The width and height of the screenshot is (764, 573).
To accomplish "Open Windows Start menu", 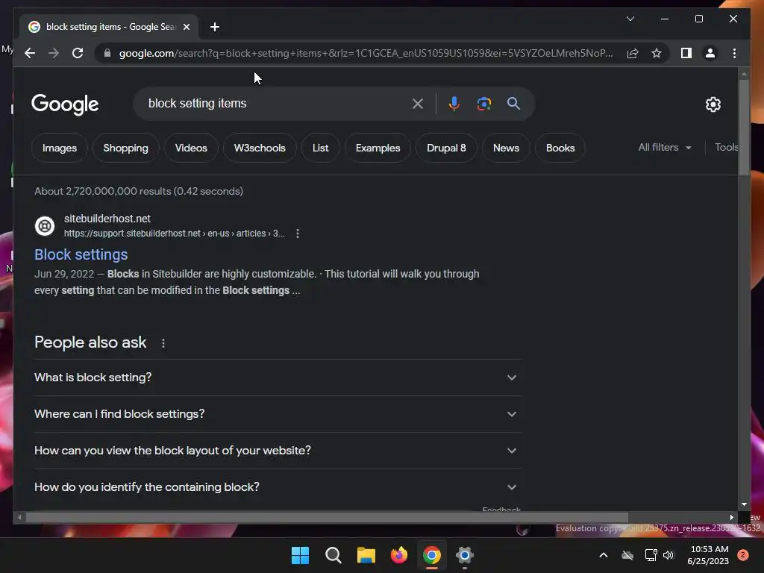I will pos(300,555).
